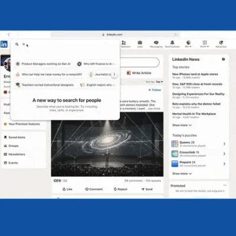Open Your Premium features
Viewport: 236px width, 236px height.
pos(22,124)
